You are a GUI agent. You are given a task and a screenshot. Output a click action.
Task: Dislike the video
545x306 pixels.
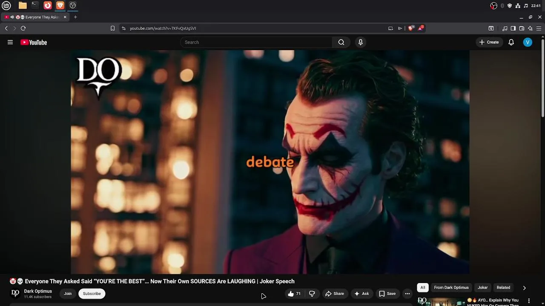tap(312, 294)
